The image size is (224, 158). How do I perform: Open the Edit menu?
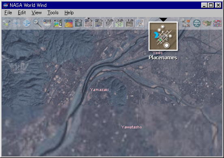click(22, 13)
